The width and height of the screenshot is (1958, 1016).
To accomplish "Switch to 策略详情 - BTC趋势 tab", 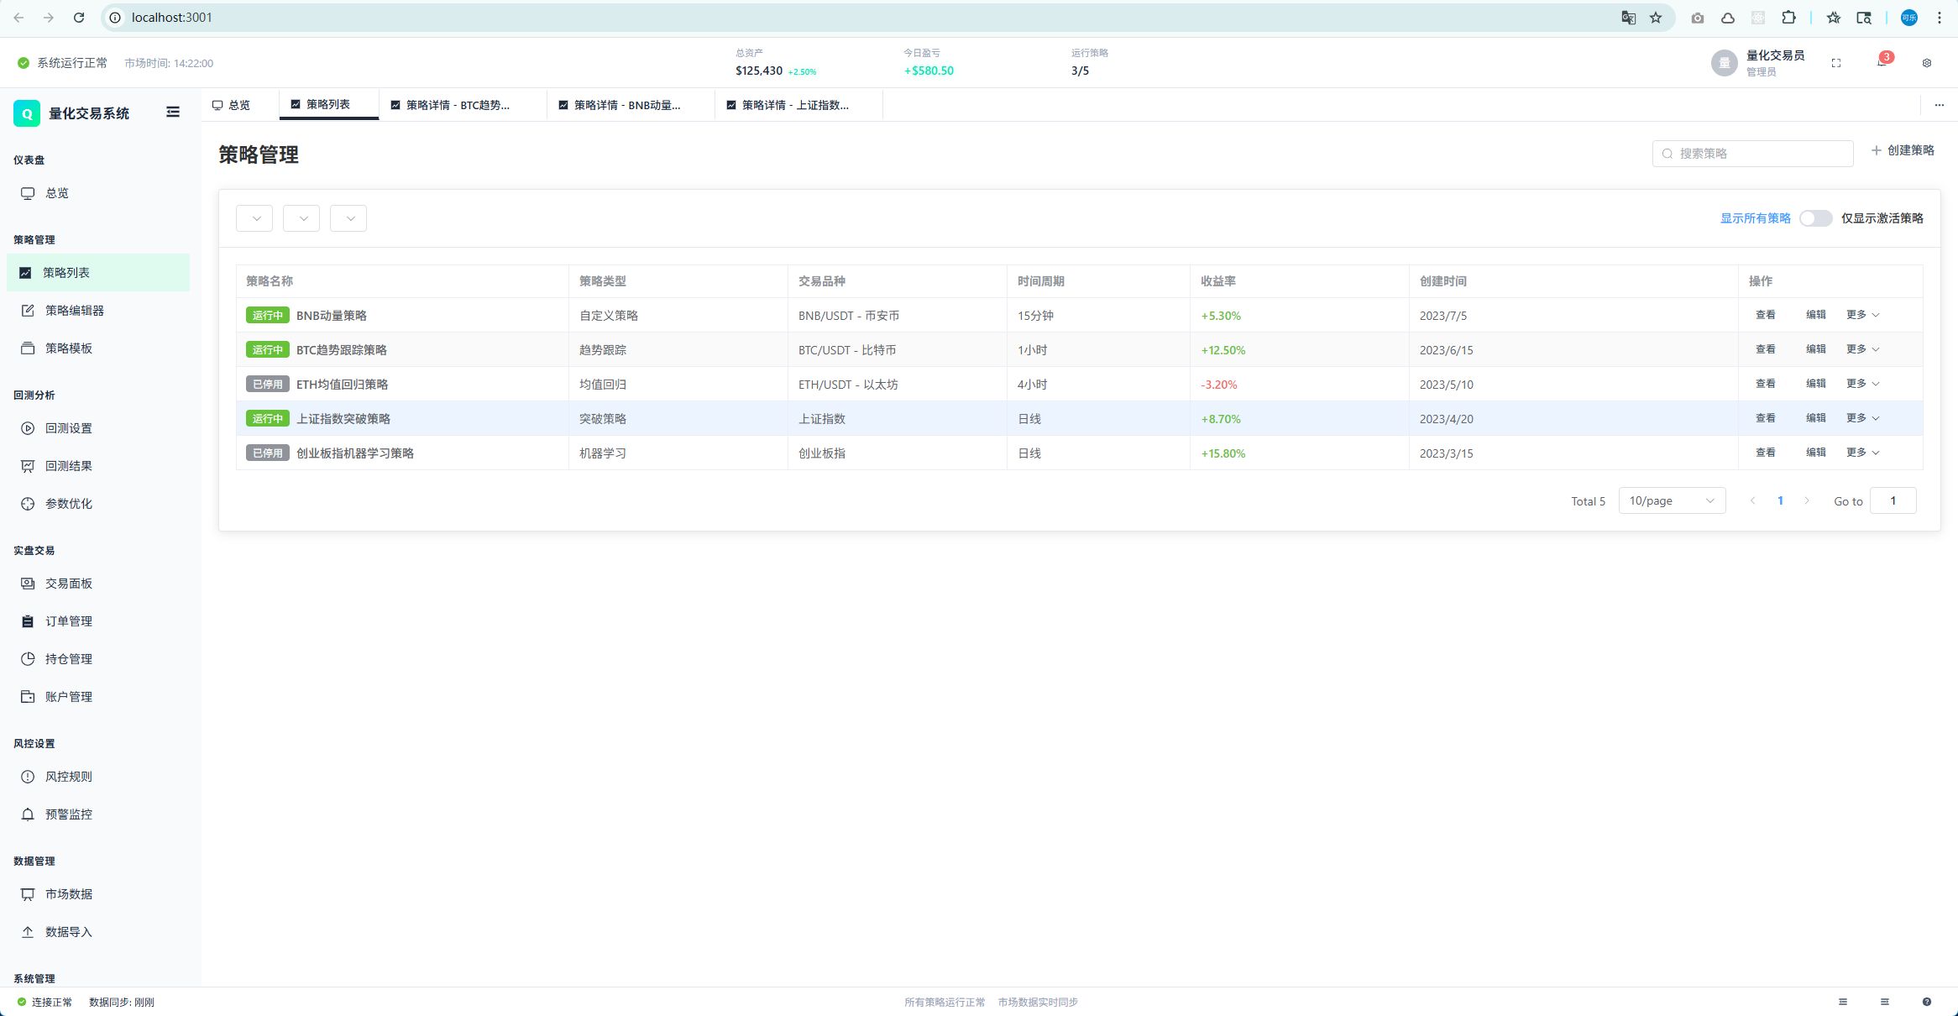I will click(463, 105).
